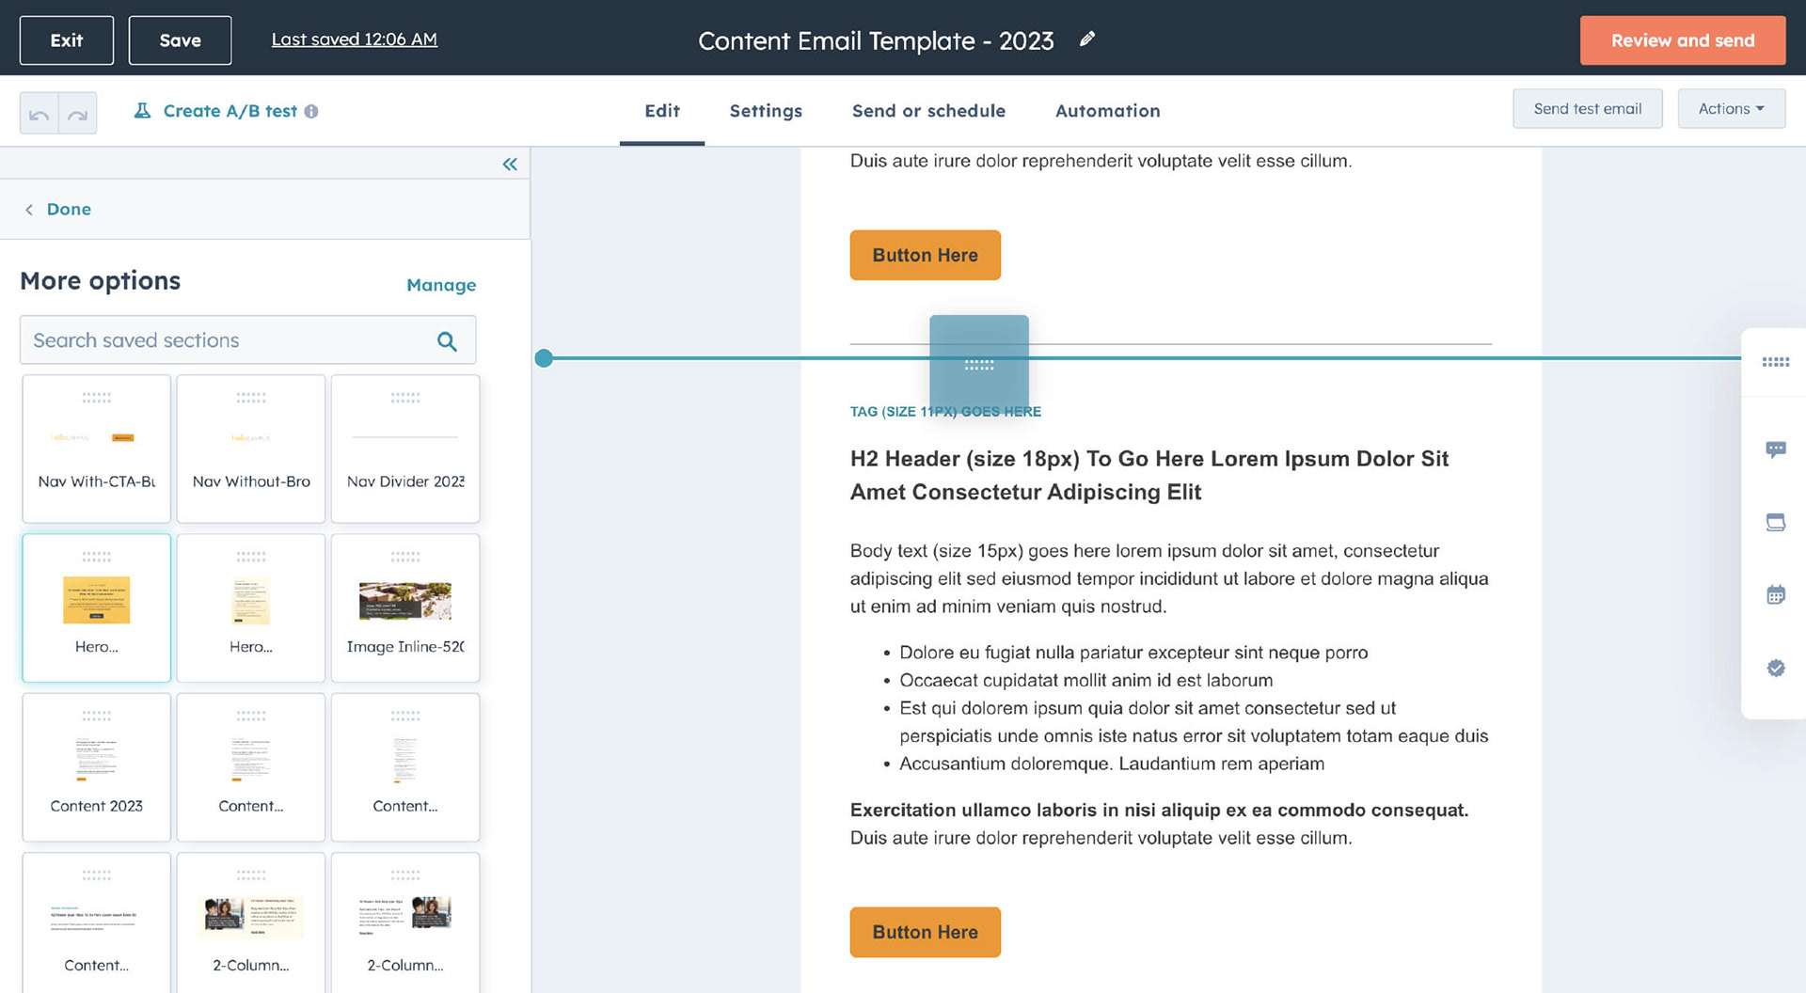1806x993 pixels.
Task: Click the Manage link
Action: click(x=441, y=285)
